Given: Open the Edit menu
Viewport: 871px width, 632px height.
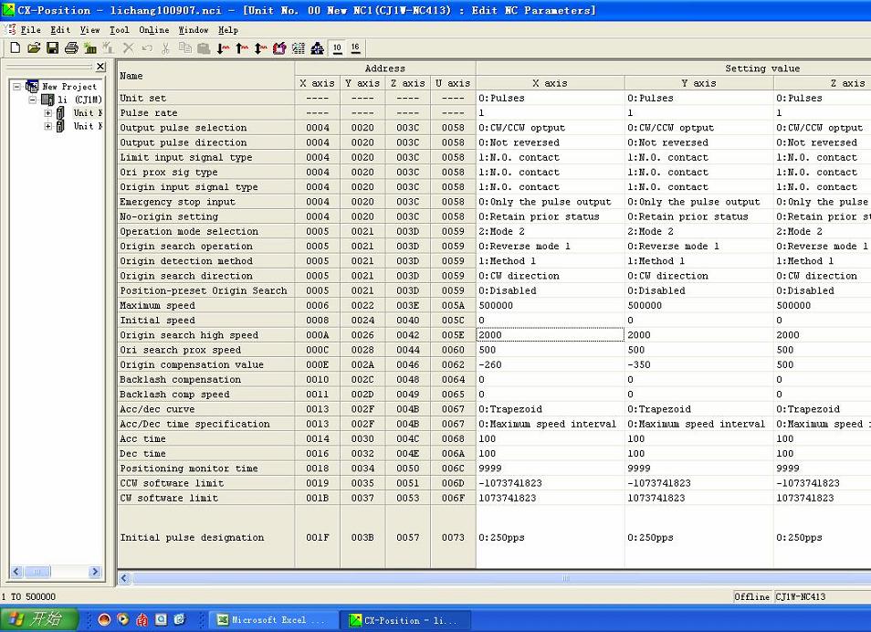Looking at the screenshot, I should tap(60, 30).
